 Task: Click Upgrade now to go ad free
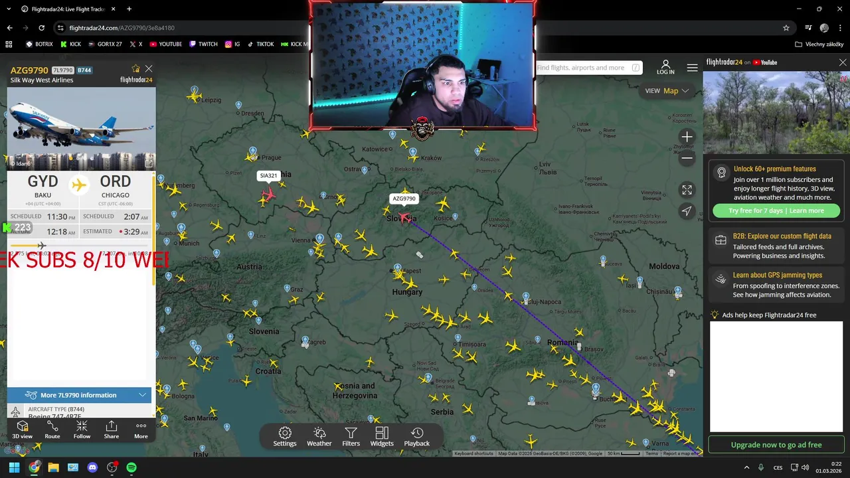click(x=776, y=445)
